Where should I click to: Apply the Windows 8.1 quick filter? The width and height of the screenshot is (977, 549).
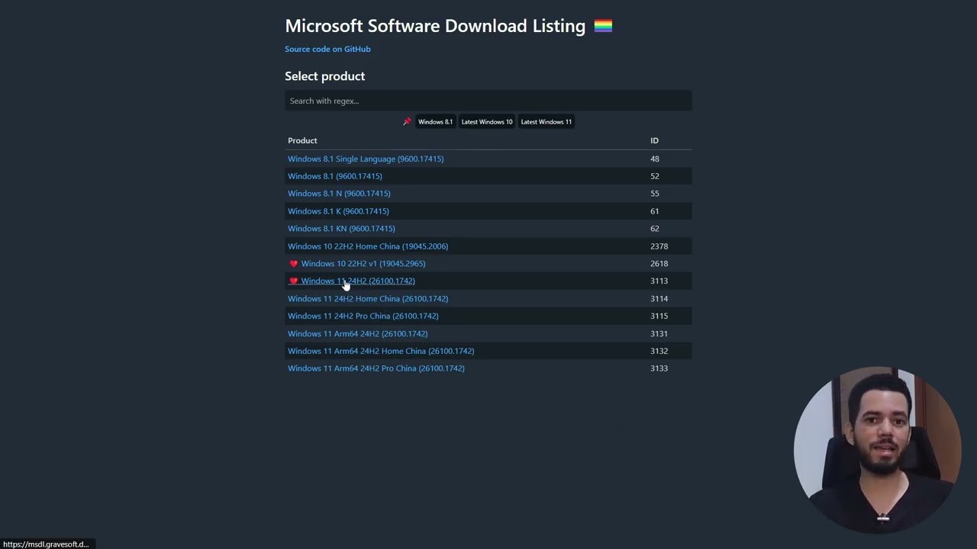(x=435, y=121)
